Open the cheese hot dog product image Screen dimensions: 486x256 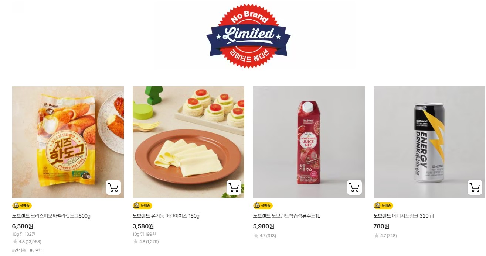(x=68, y=142)
